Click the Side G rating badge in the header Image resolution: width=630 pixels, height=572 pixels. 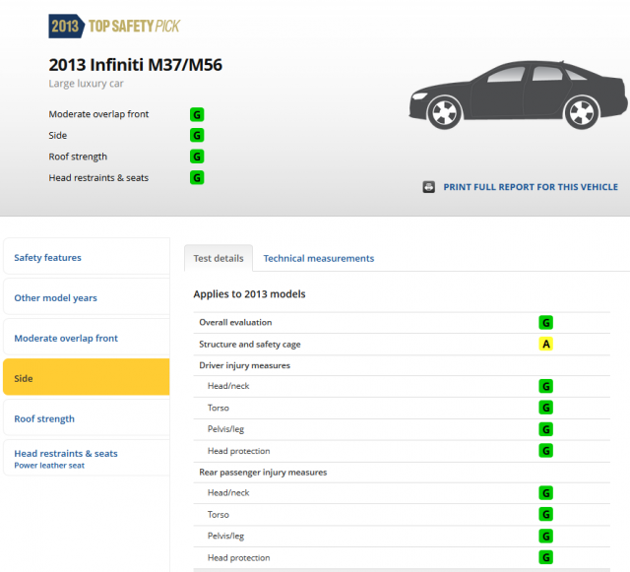click(x=197, y=136)
